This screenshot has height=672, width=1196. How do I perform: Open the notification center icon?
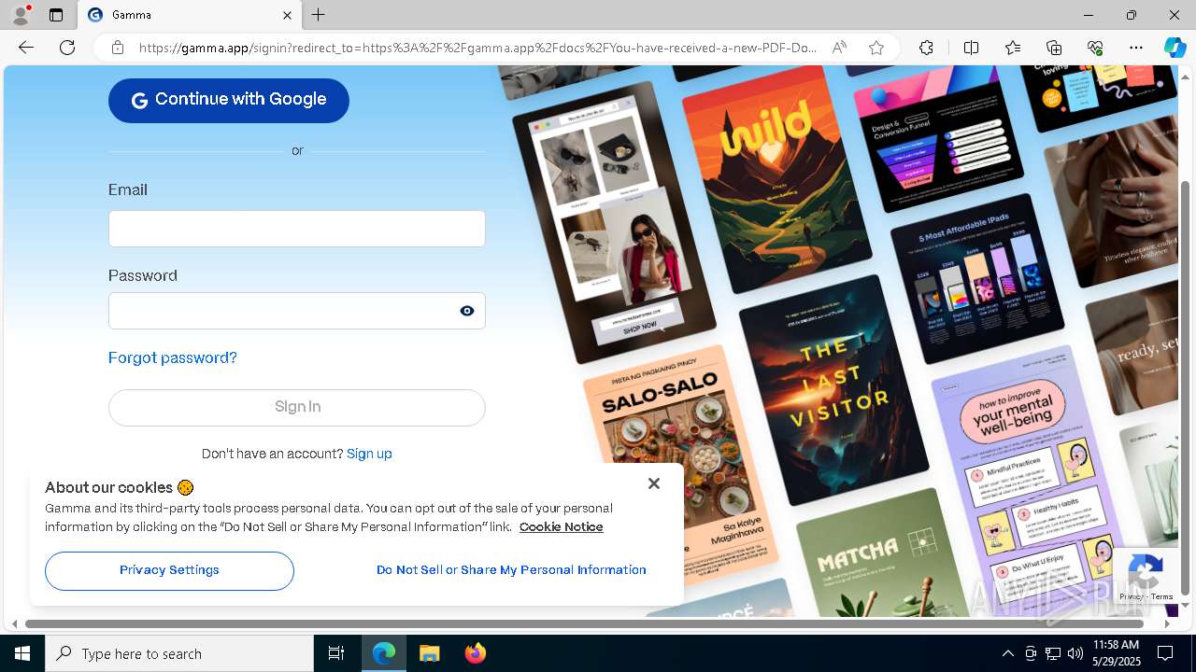point(1165,653)
